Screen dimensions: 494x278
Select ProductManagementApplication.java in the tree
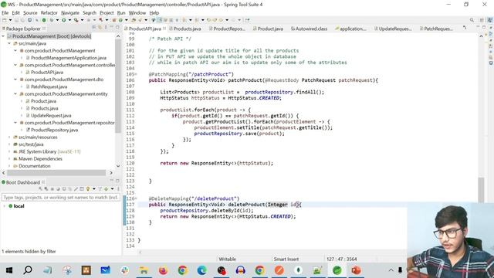(69, 58)
